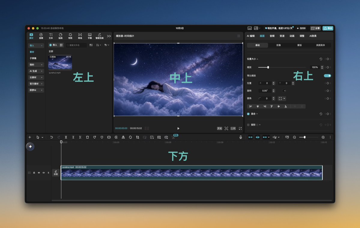Open the 音频 (audio) panel icon
The height and width of the screenshot is (228, 360).
pos(41,36)
